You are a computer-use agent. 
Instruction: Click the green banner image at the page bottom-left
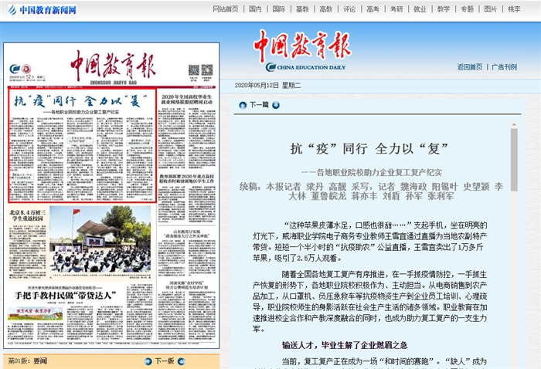pyautogui.click(x=36, y=313)
